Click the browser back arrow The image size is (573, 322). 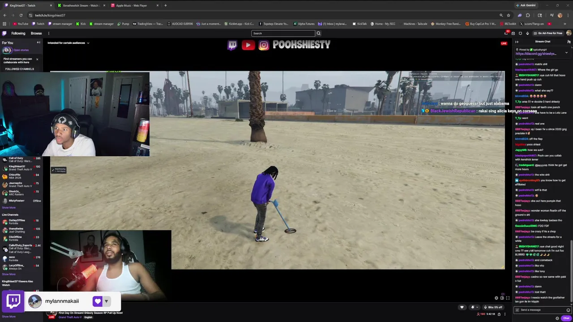(x=5, y=15)
